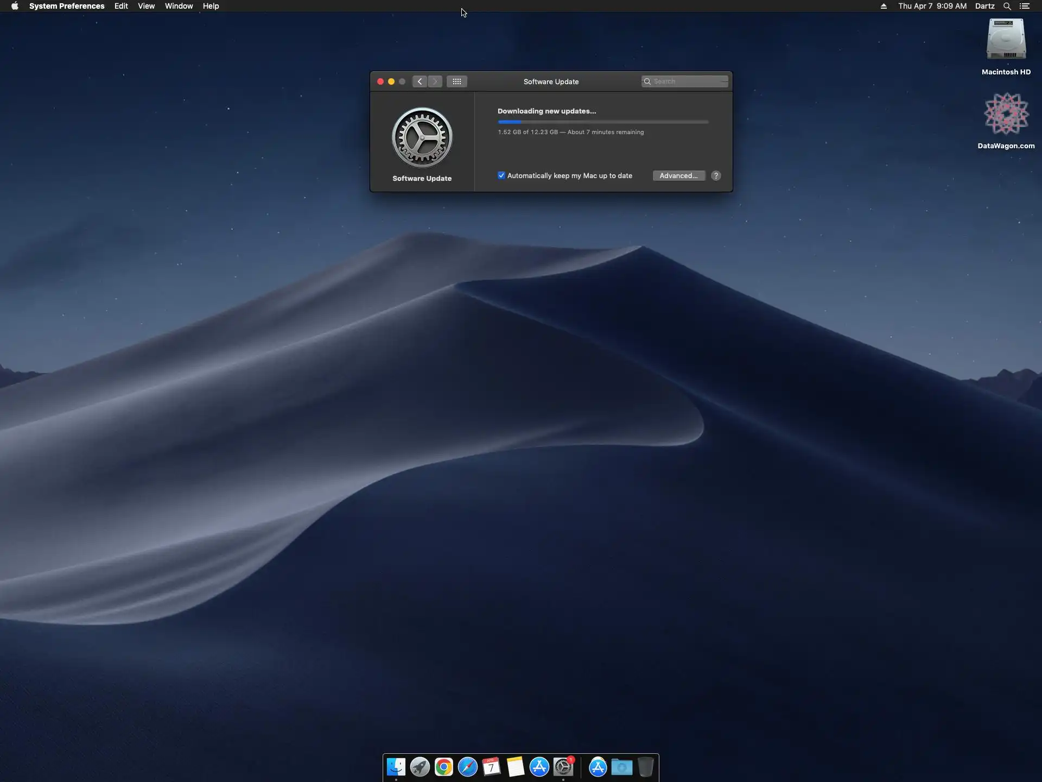Open Launchpad rocket icon in Dock
This screenshot has height=782, width=1042.
[420, 767]
